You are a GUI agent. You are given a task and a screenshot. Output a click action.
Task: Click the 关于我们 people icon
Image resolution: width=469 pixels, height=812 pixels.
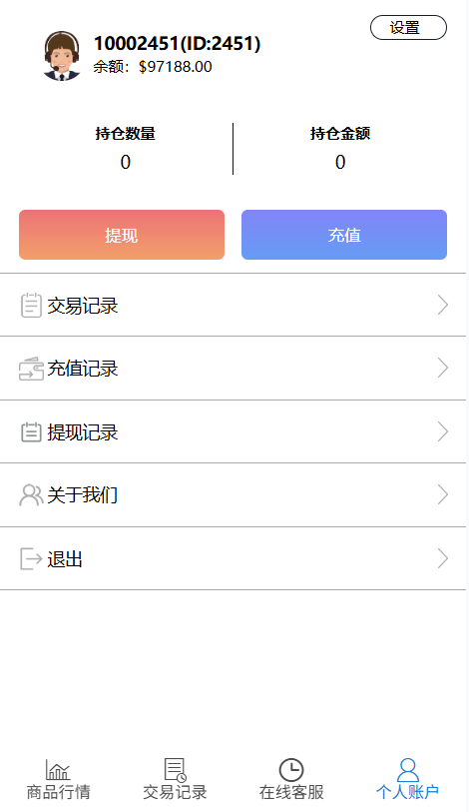31,495
